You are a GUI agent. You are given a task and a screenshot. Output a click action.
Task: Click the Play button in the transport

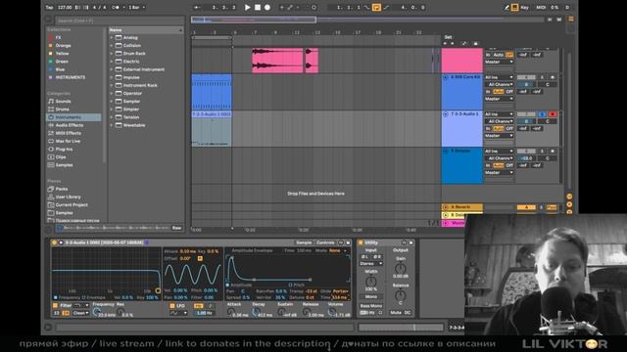[247, 7]
